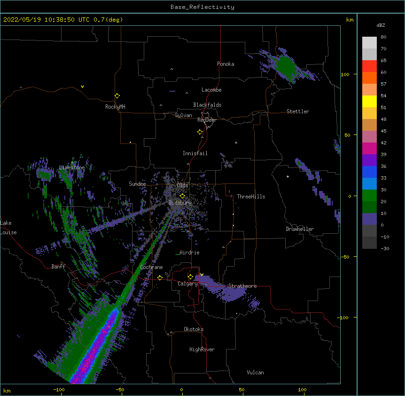This screenshot has width=405, height=396.
Task: Select the ThreeHills label
Action: coord(251,197)
